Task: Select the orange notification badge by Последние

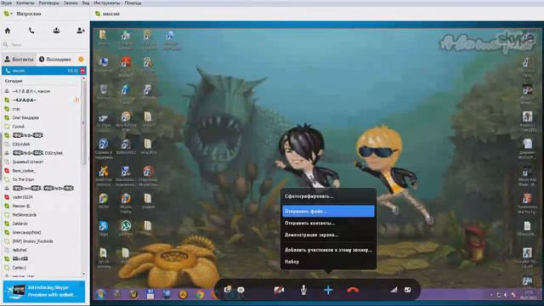Action: pos(81,59)
